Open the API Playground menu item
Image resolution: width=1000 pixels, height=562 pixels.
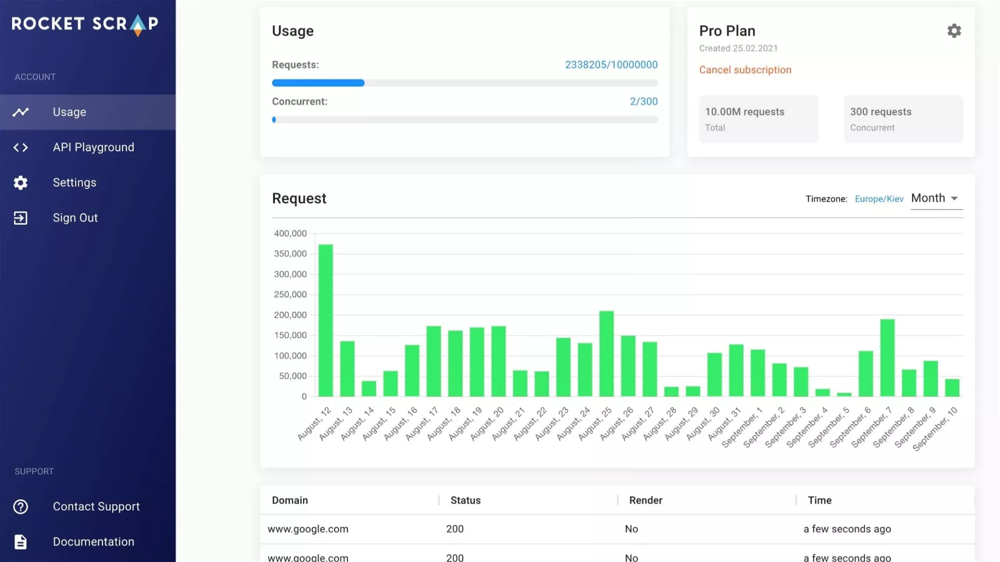coord(93,147)
